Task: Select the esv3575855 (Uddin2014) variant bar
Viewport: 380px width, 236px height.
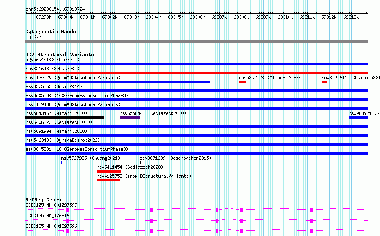Action: click(x=196, y=91)
